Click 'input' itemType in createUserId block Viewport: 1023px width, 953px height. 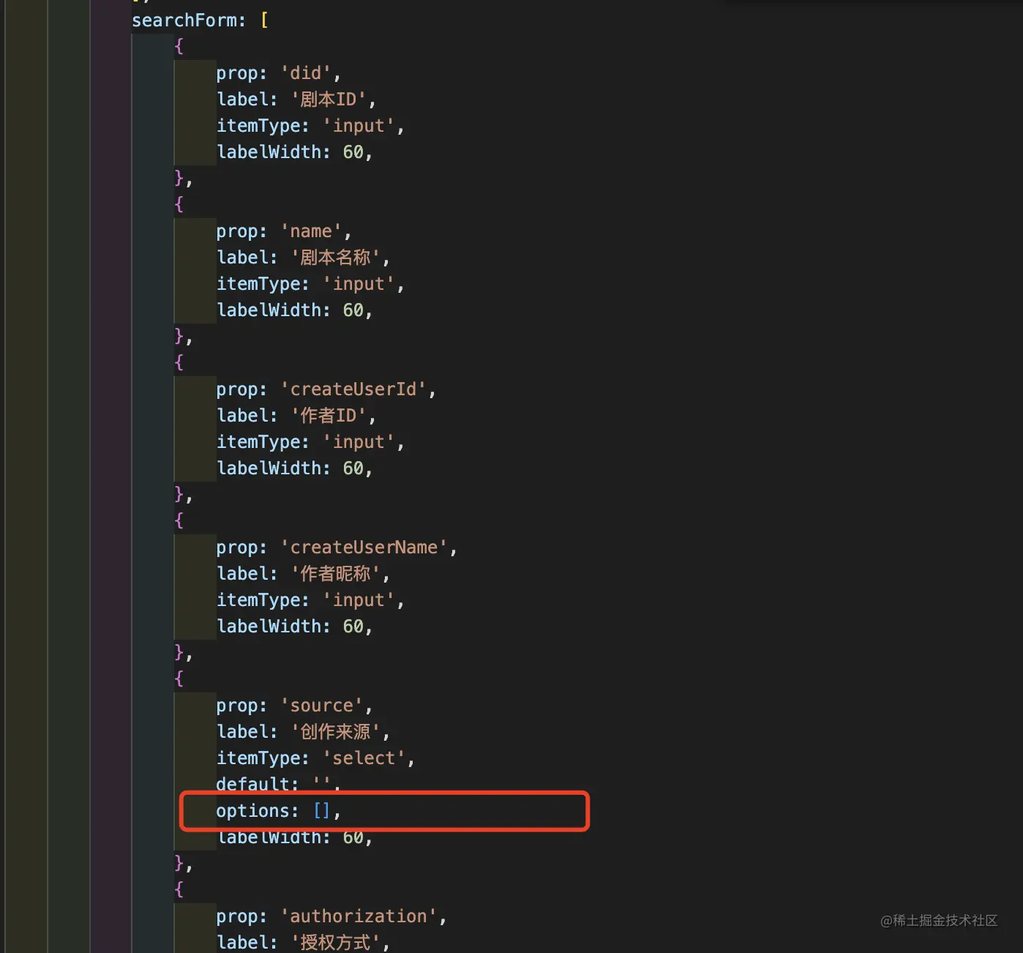359,442
